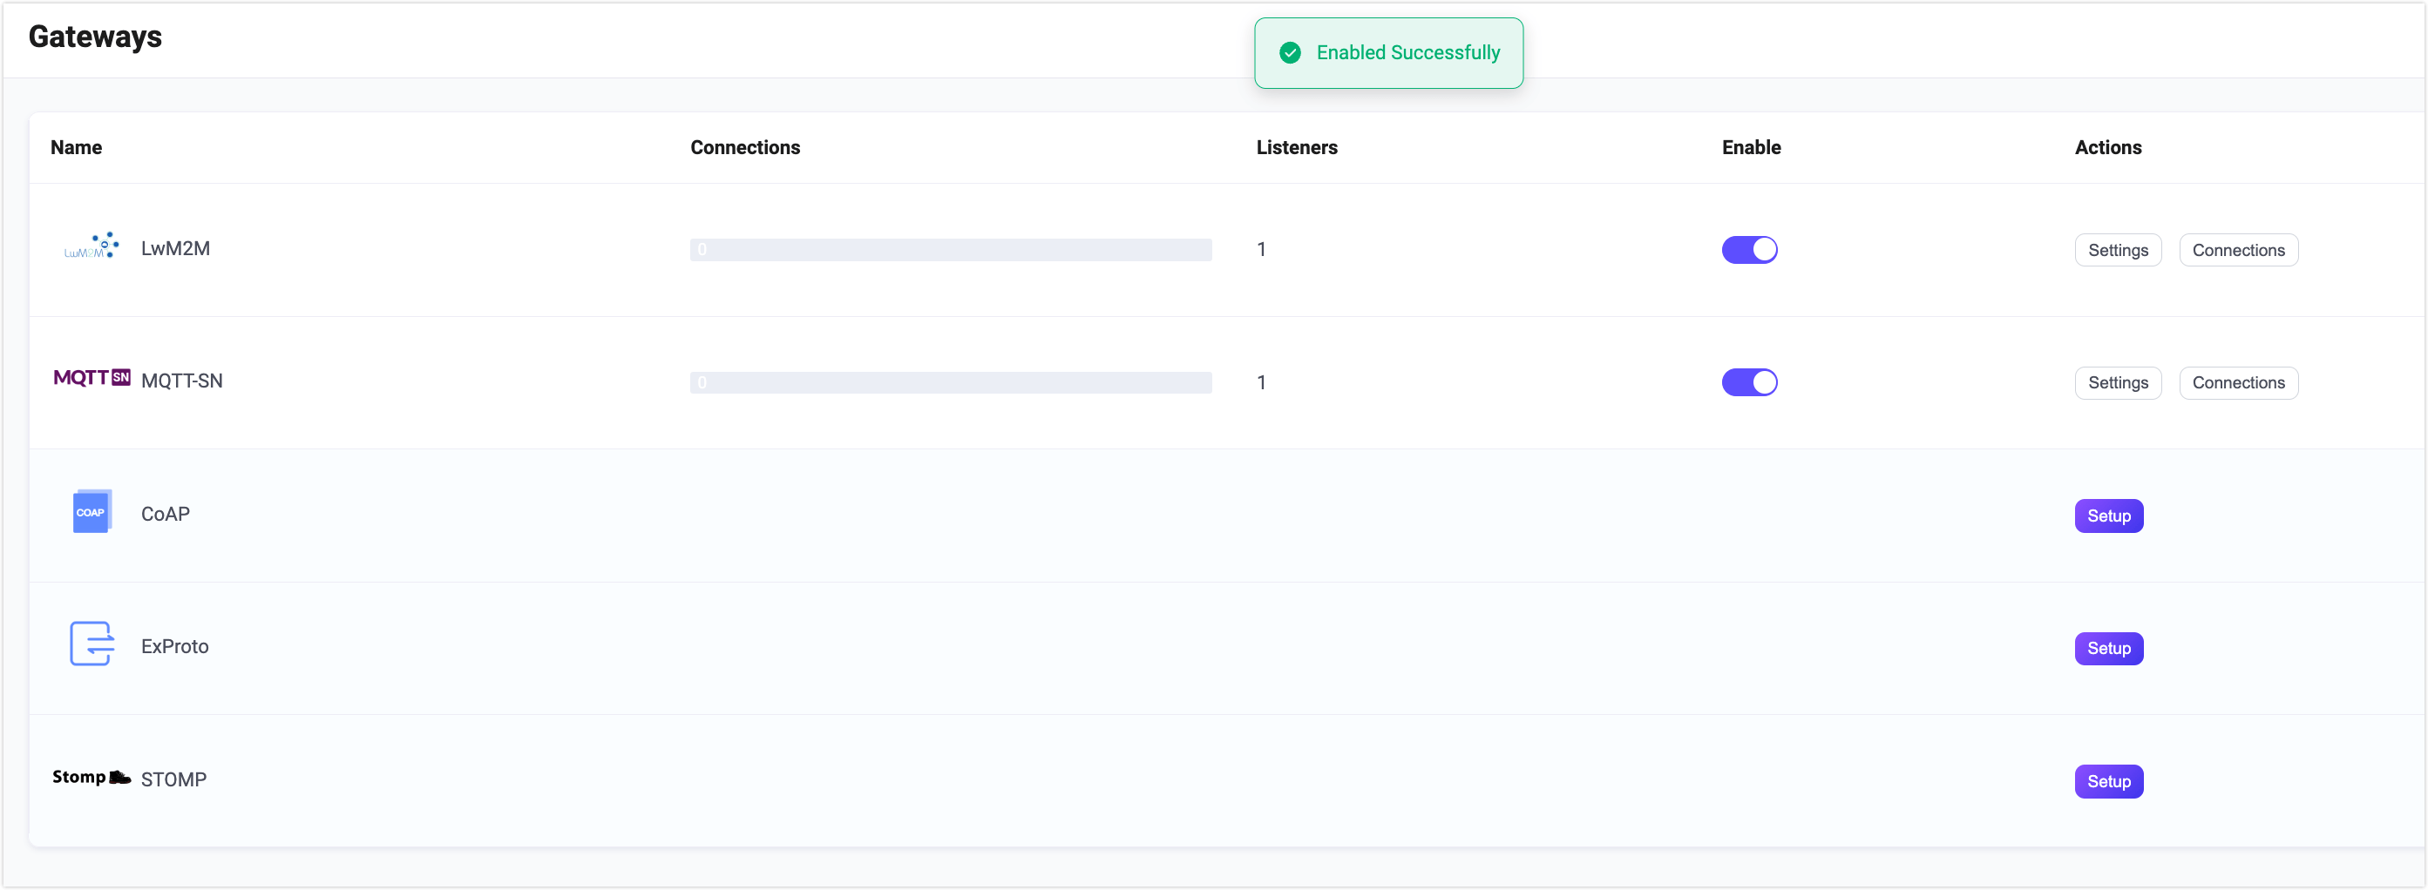This screenshot has height=890, width=2428.
Task: Click the Listeners column header
Action: [1296, 148]
